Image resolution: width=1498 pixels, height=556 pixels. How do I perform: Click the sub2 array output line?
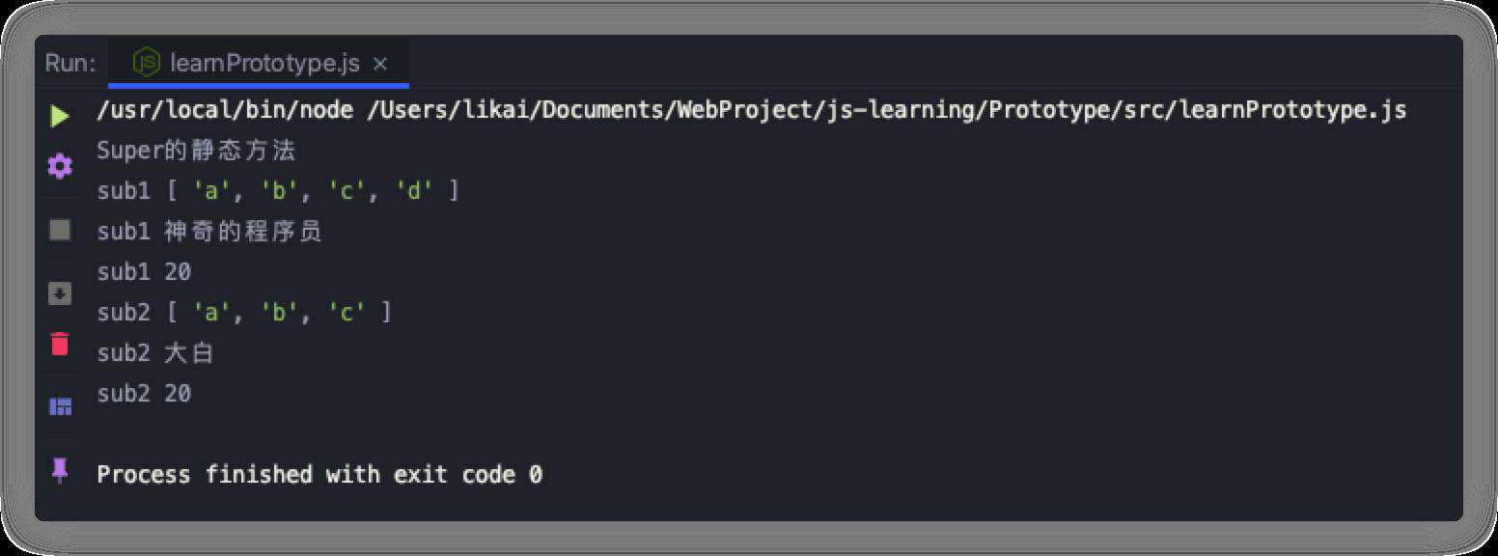click(x=244, y=313)
